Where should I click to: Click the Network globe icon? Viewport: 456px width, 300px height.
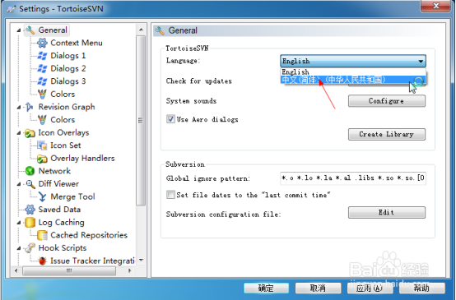(30, 171)
